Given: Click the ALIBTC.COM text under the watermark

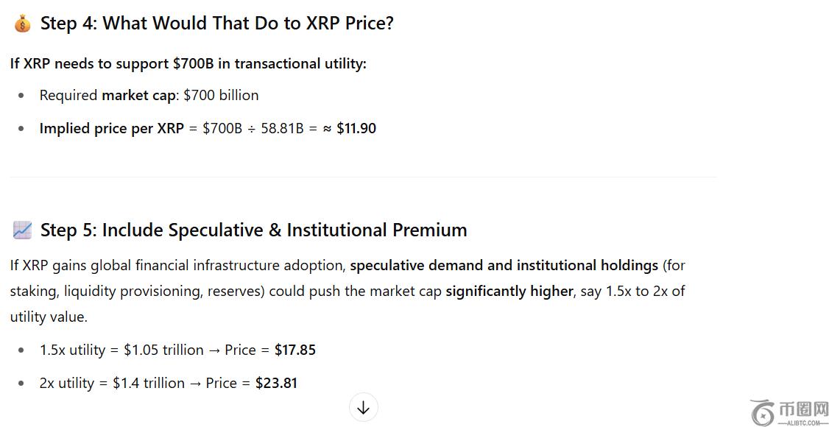Looking at the screenshot, I should (802, 423).
